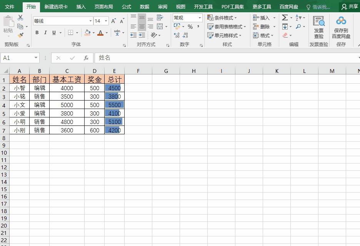360x246 pixels.
Task: Open the font name dropdown 等线
Action: 90,21
